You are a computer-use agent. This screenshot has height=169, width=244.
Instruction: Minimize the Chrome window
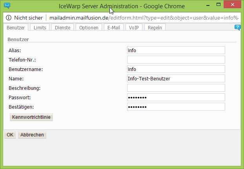(208, 5)
